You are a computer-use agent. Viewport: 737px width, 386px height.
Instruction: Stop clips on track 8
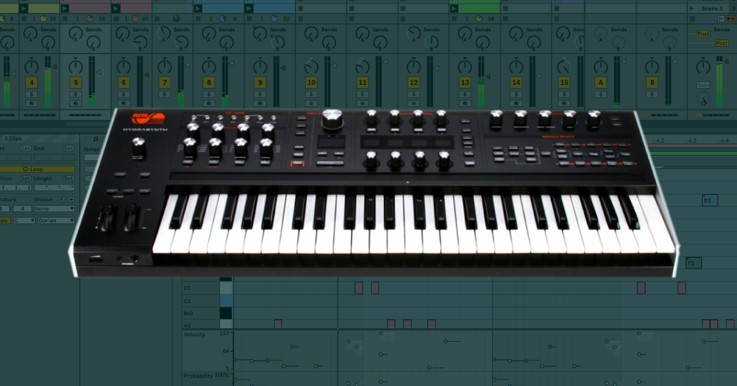coord(198,19)
